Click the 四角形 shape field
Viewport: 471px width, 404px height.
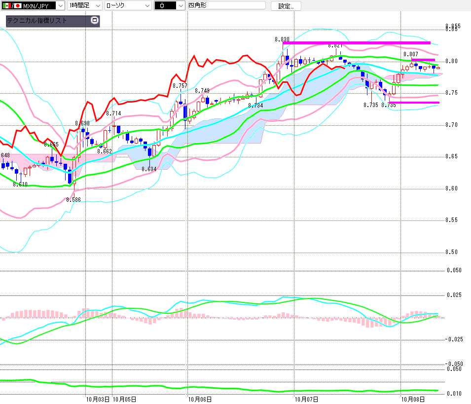coord(226,5)
